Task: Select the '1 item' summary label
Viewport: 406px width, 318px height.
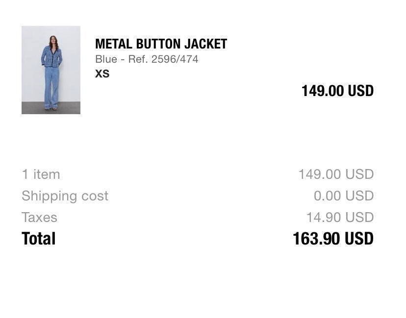Action: pos(41,174)
